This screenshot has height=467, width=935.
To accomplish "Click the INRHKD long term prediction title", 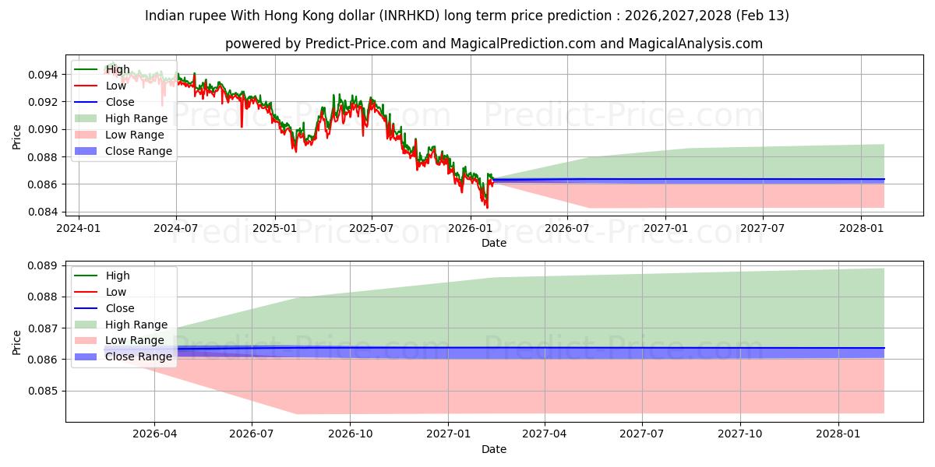I will tap(467, 16).
